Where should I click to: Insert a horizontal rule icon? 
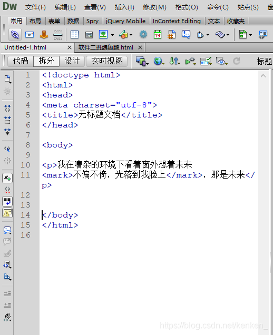coord(58,35)
